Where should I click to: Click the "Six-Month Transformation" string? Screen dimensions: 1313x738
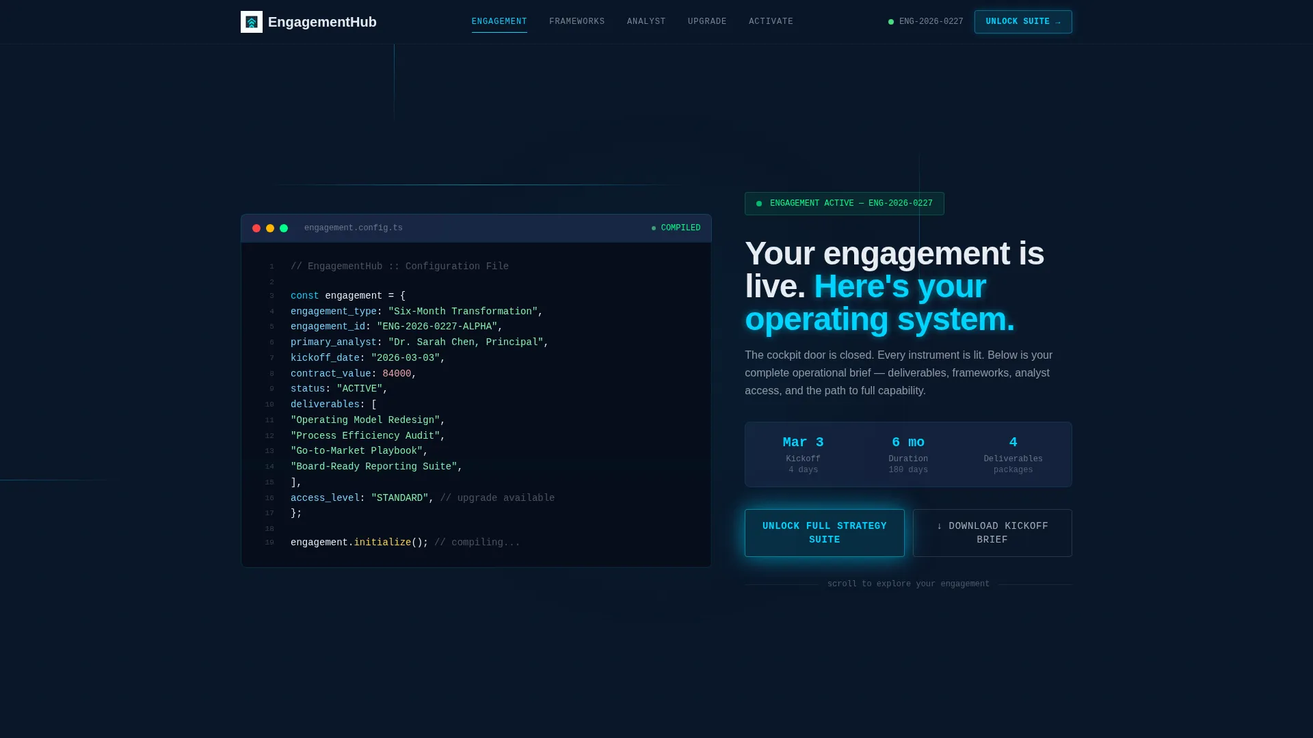click(x=463, y=312)
